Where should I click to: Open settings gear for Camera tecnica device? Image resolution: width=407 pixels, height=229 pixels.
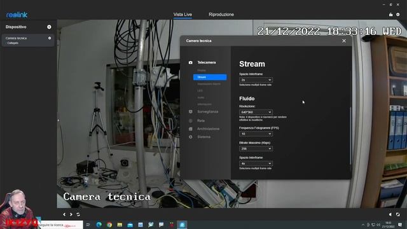[50, 38]
